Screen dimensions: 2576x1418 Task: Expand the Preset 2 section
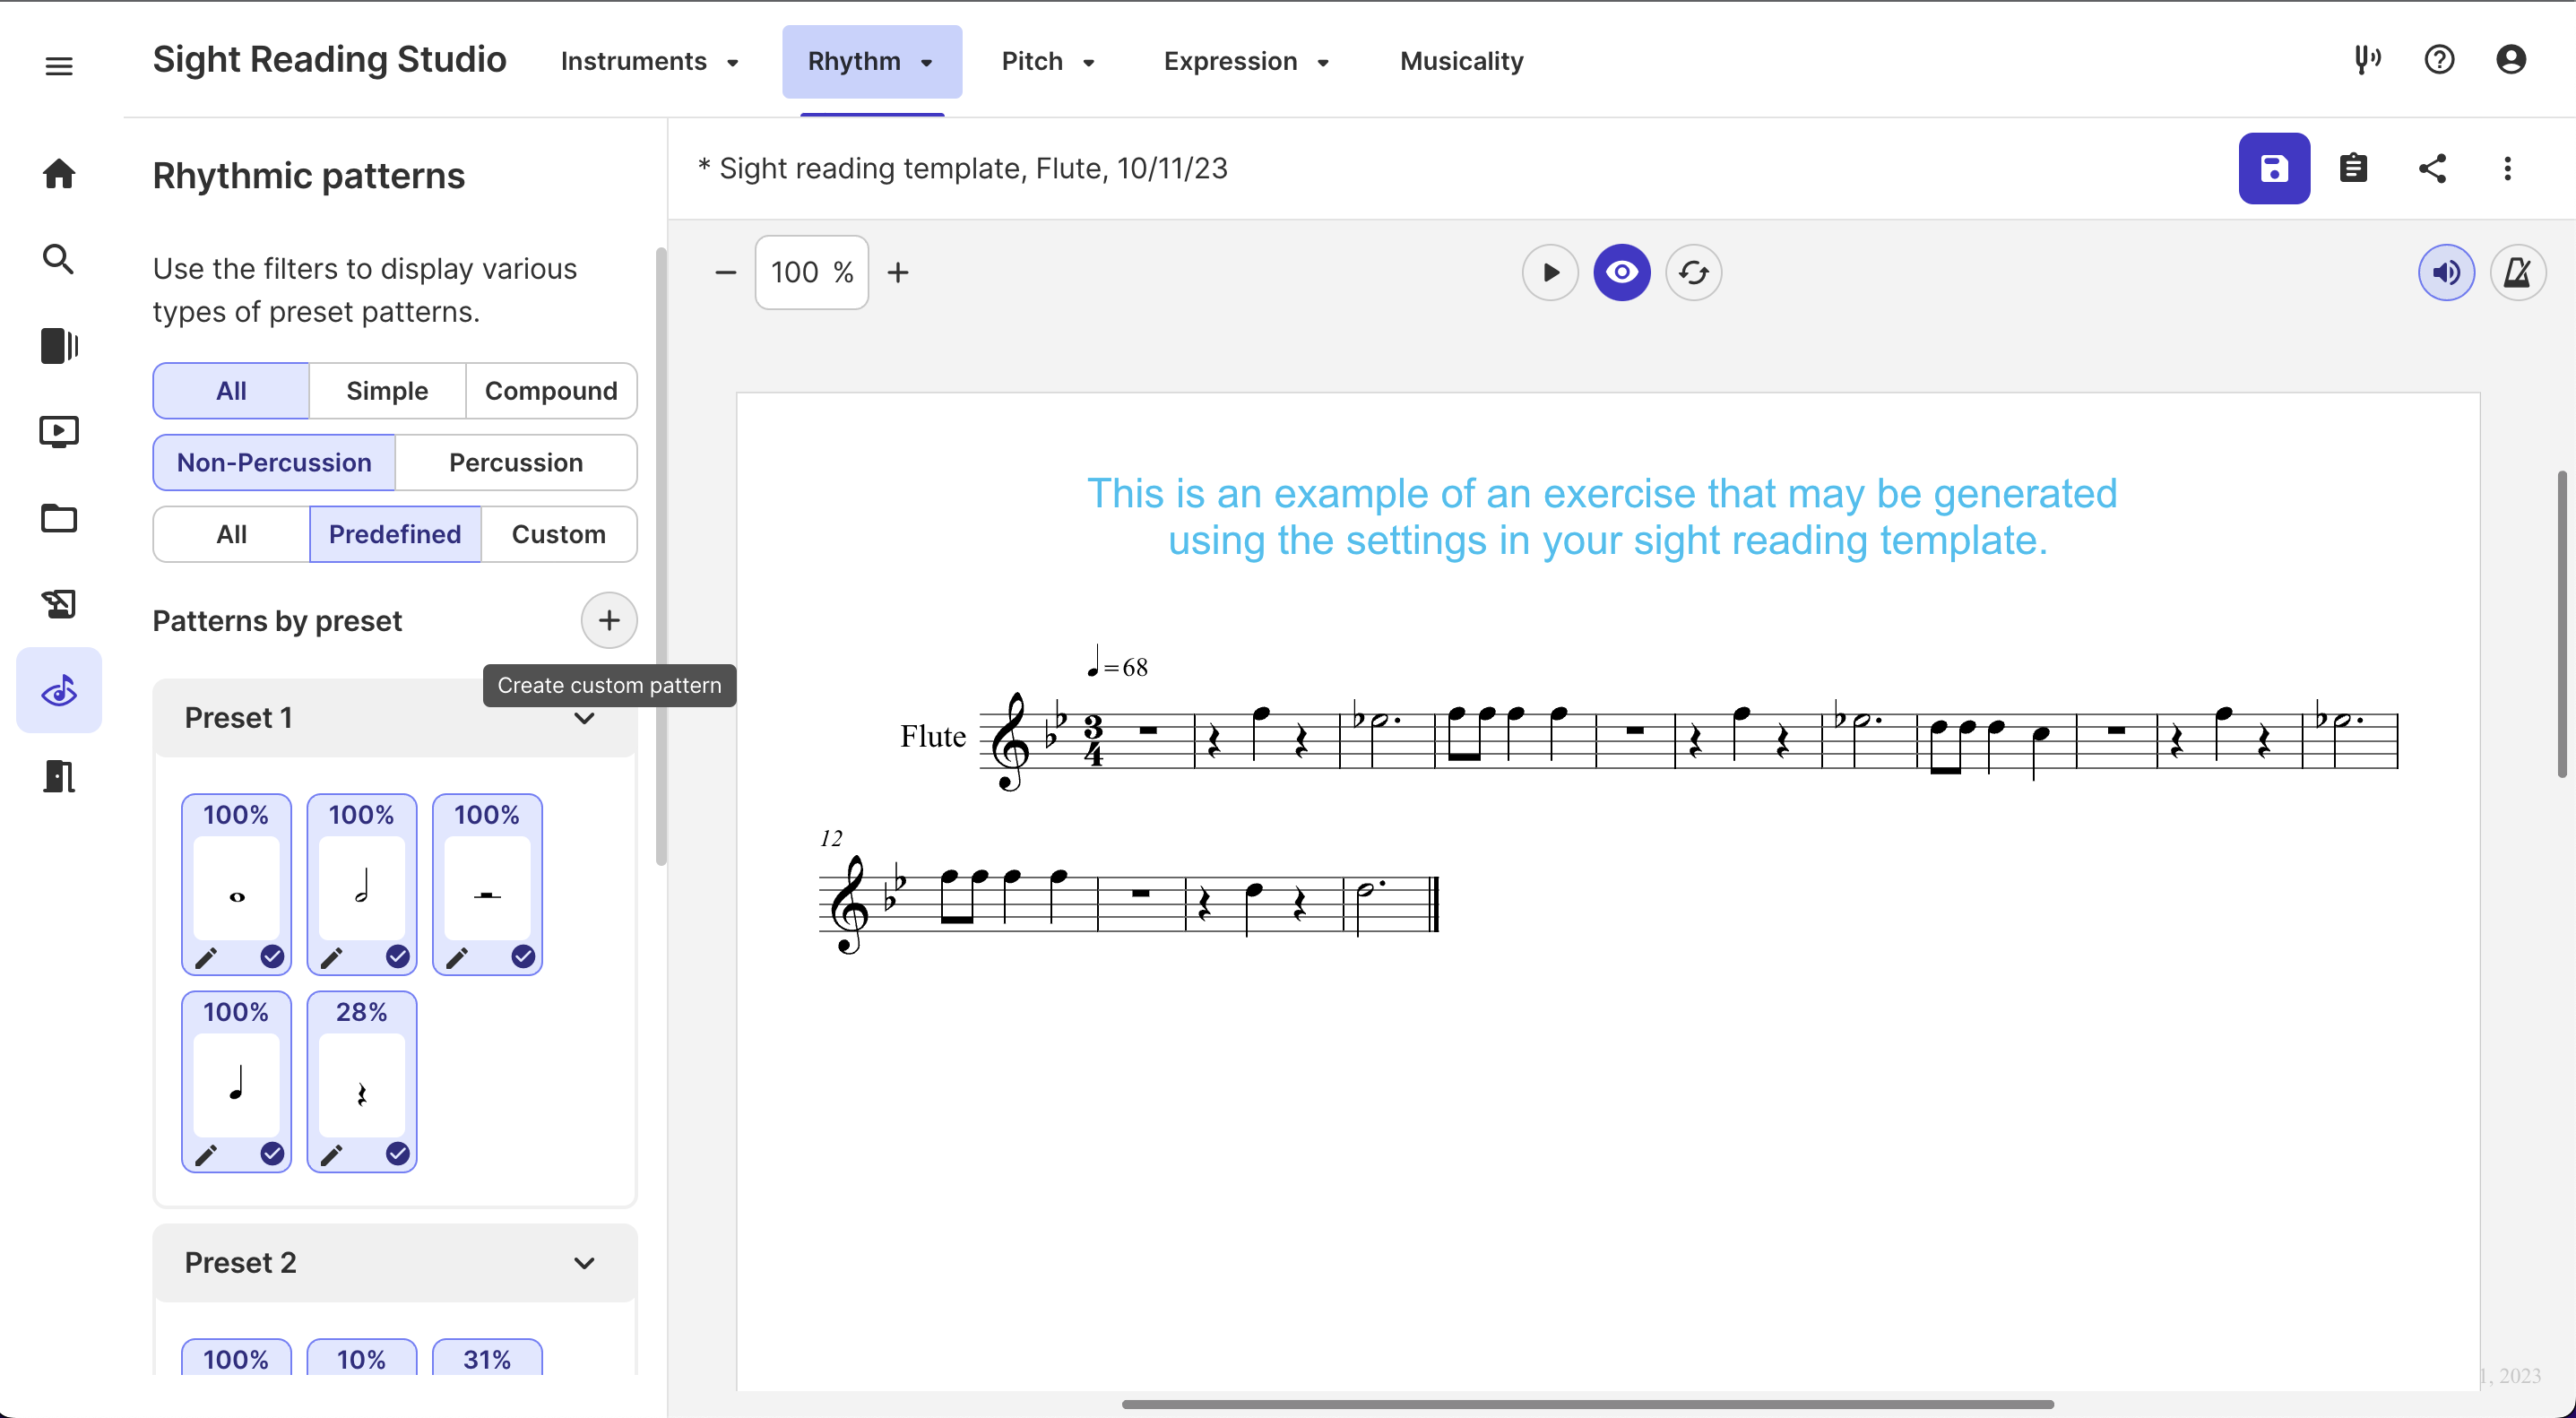coord(584,1263)
